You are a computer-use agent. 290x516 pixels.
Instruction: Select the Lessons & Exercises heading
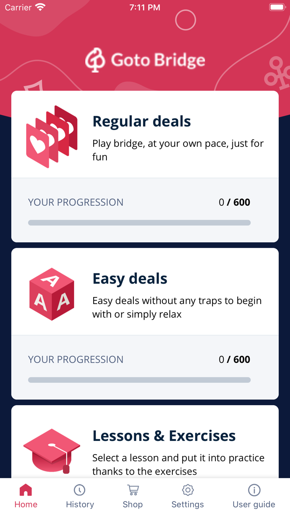click(164, 436)
